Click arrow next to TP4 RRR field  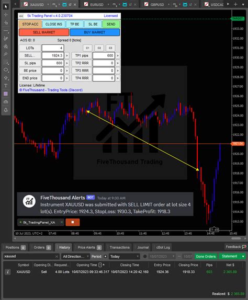coord(118,78)
